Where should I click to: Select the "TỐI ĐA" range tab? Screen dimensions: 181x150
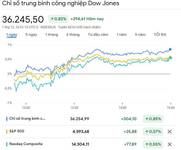160,35
